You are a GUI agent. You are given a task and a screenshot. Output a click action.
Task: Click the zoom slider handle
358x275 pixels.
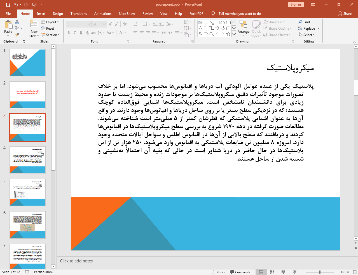[x=320, y=272]
